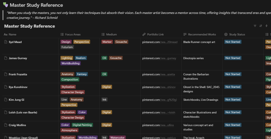This screenshot has width=271, height=139.
Task: Open Moebius' Pinterest portfolio link
Action: click(159, 138)
